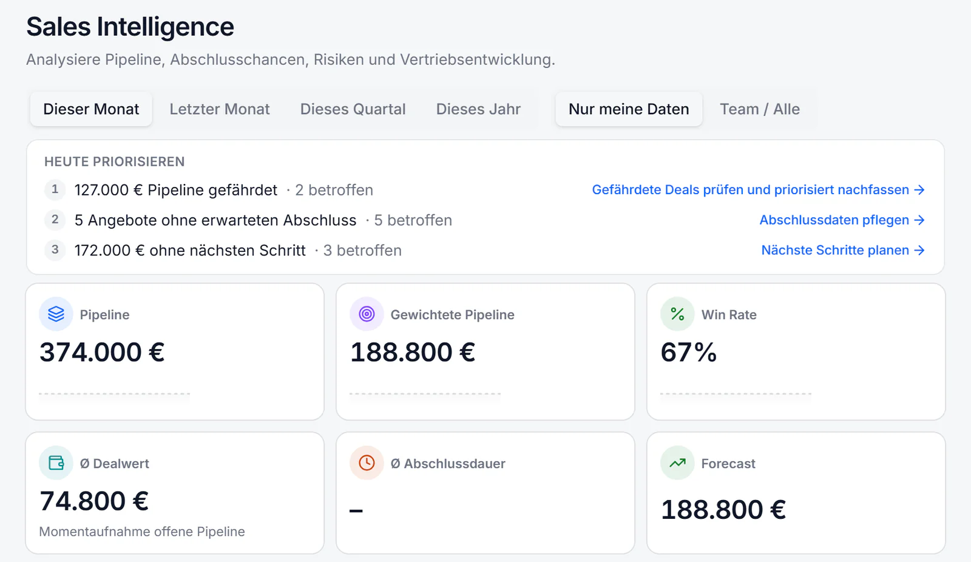This screenshot has height=562, width=971.
Task: Click '5 Angebote ohne erwarteten Abschluss' text
Action: click(215, 220)
